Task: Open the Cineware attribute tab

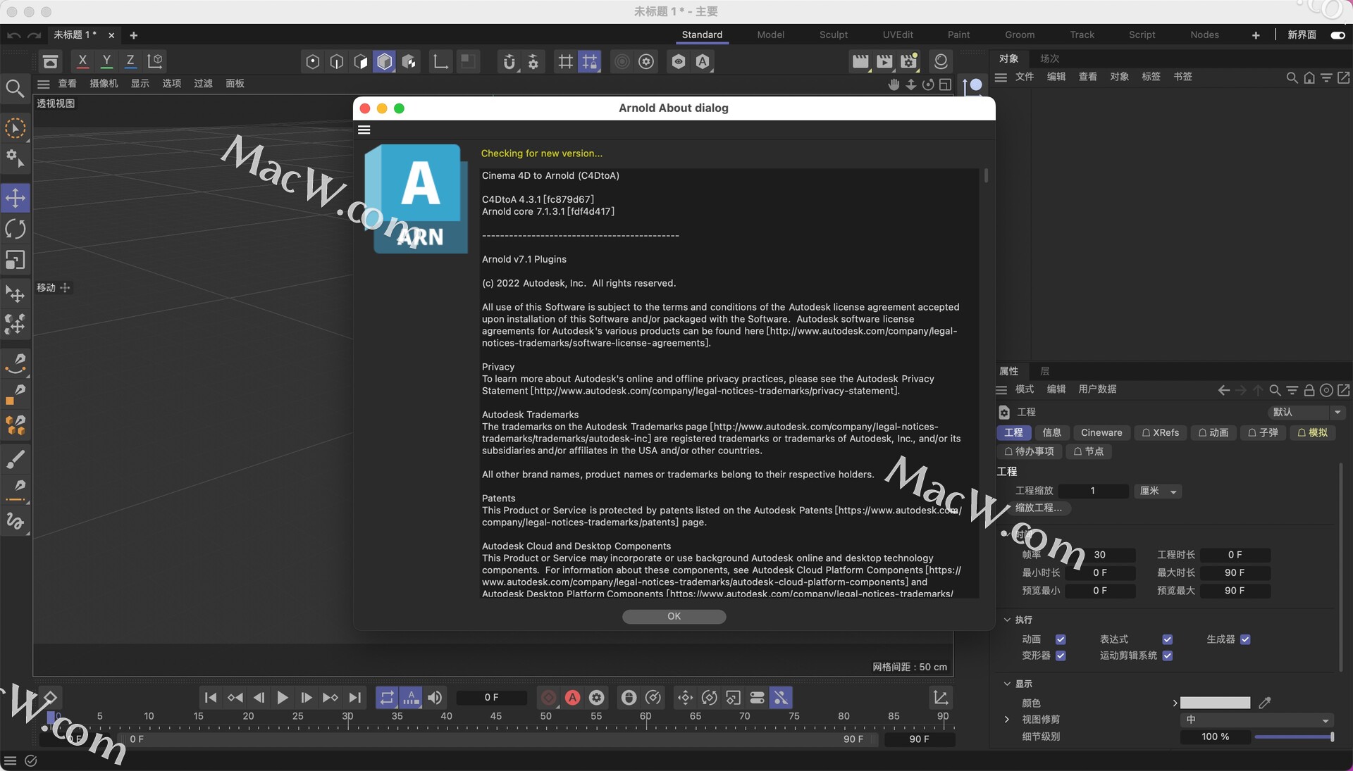Action: click(1101, 433)
